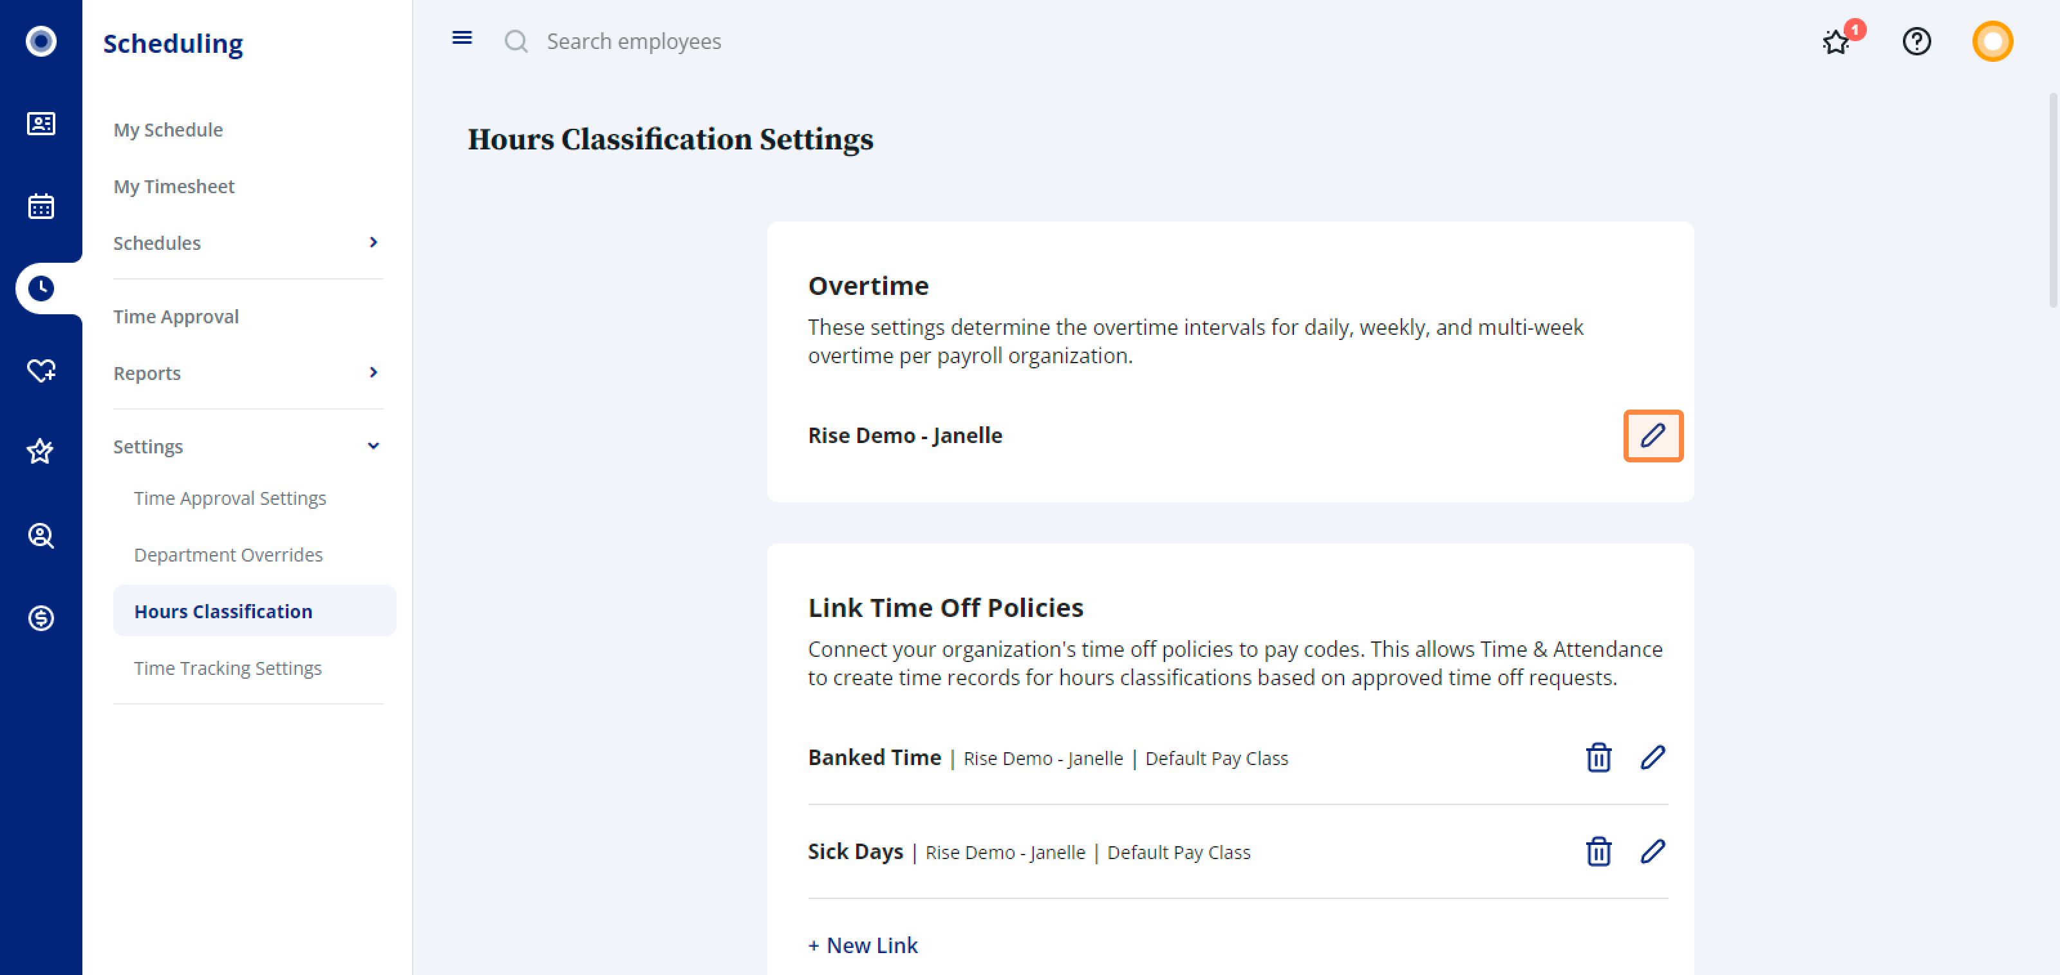Delete the Sick Days policy link
The width and height of the screenshot is (2060, 975).
1598,852
